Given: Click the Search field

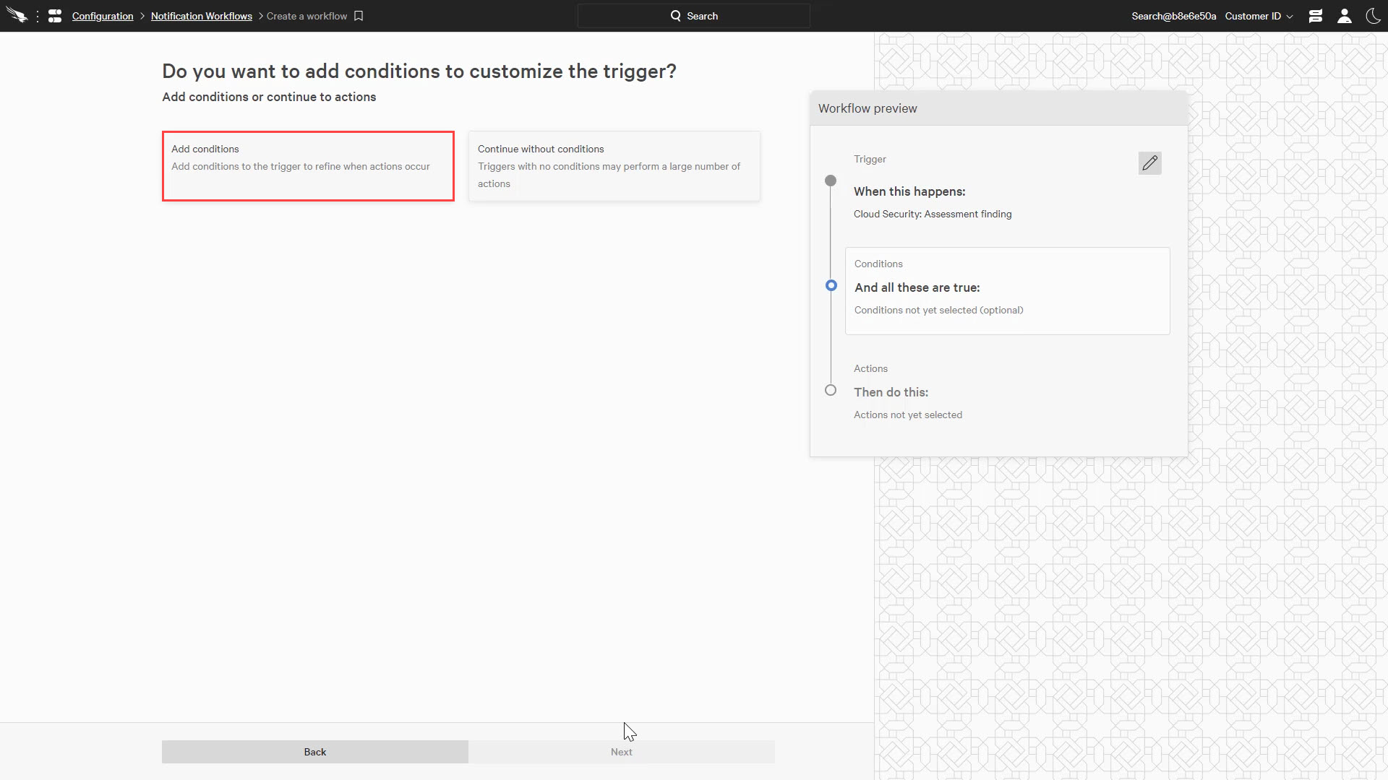Looking at the screenshot, I should [693, 16].
